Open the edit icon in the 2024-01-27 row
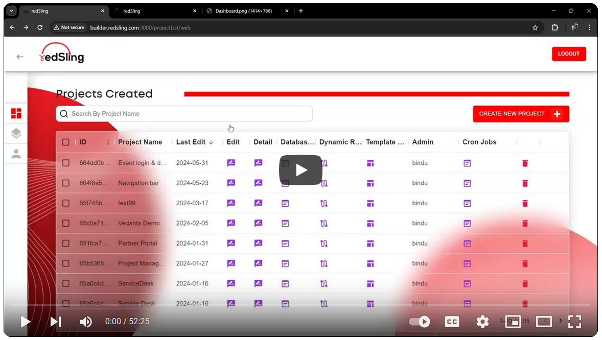 (x=231, y=263)
